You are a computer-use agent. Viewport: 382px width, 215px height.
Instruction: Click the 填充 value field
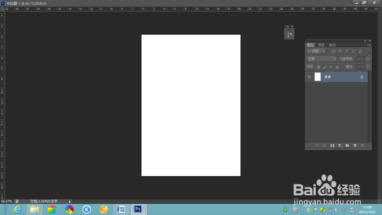[x=360, y=67]
